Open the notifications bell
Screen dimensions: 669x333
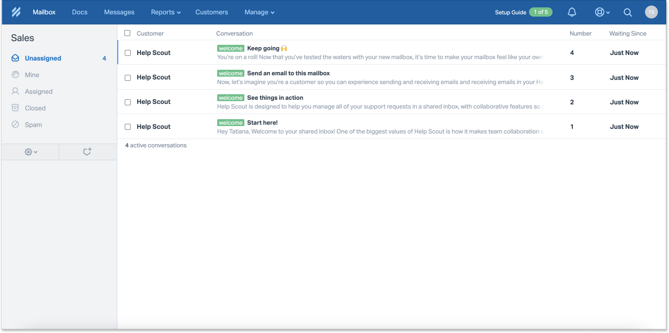pos(572,12)
